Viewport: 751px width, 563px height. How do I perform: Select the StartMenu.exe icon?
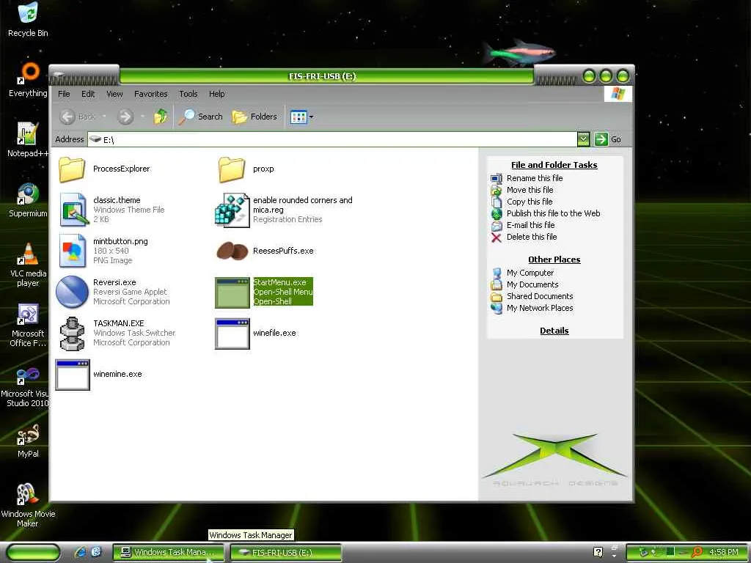232,292
